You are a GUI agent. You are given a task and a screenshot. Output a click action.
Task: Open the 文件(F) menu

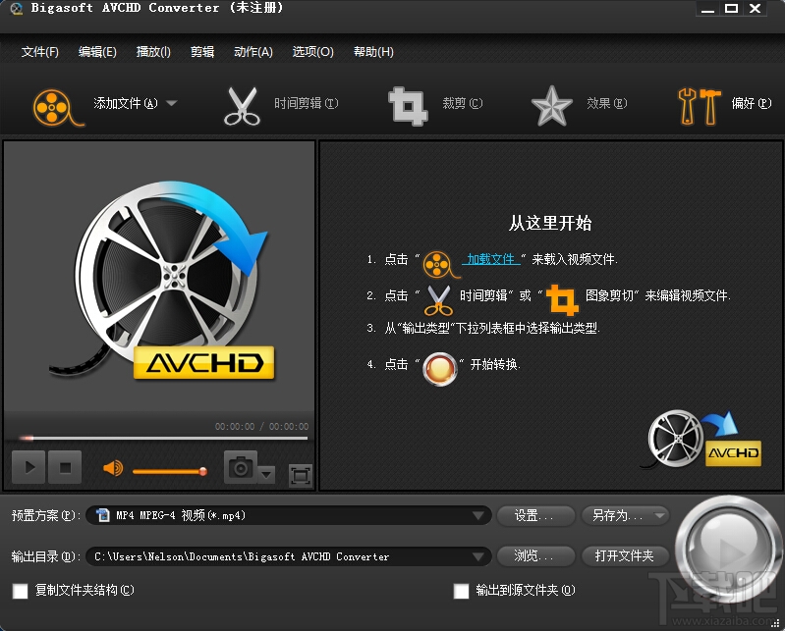click(x=39, y=52)
